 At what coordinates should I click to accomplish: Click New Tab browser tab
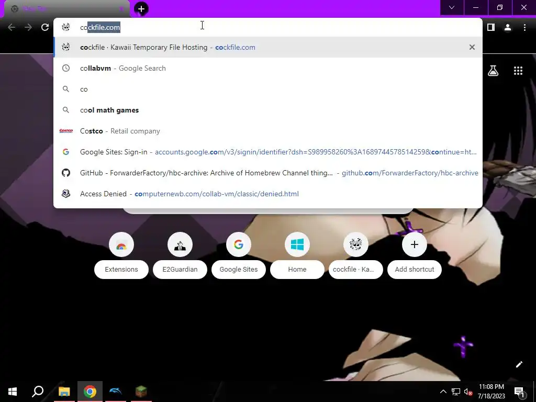tap(66, 9)
